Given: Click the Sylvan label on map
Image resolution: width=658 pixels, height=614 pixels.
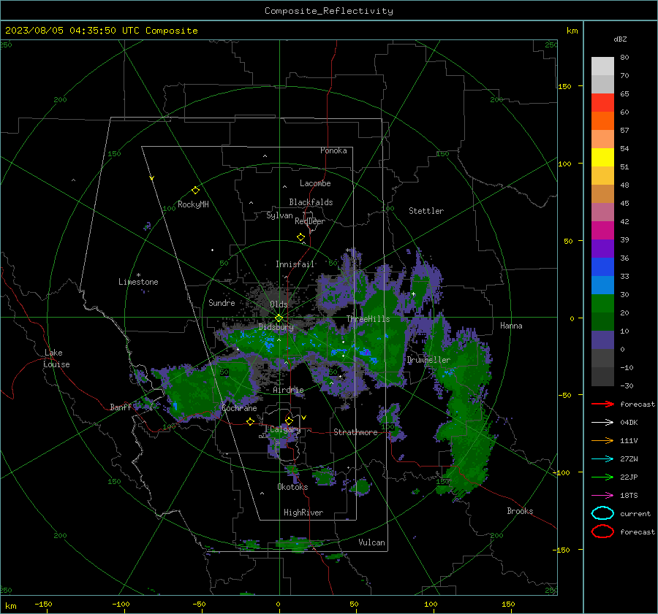Looking at the screenshot, I should [279, 215].
